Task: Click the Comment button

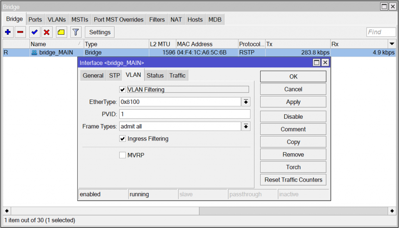Action: pyautogui.click(x=293, y=129)
